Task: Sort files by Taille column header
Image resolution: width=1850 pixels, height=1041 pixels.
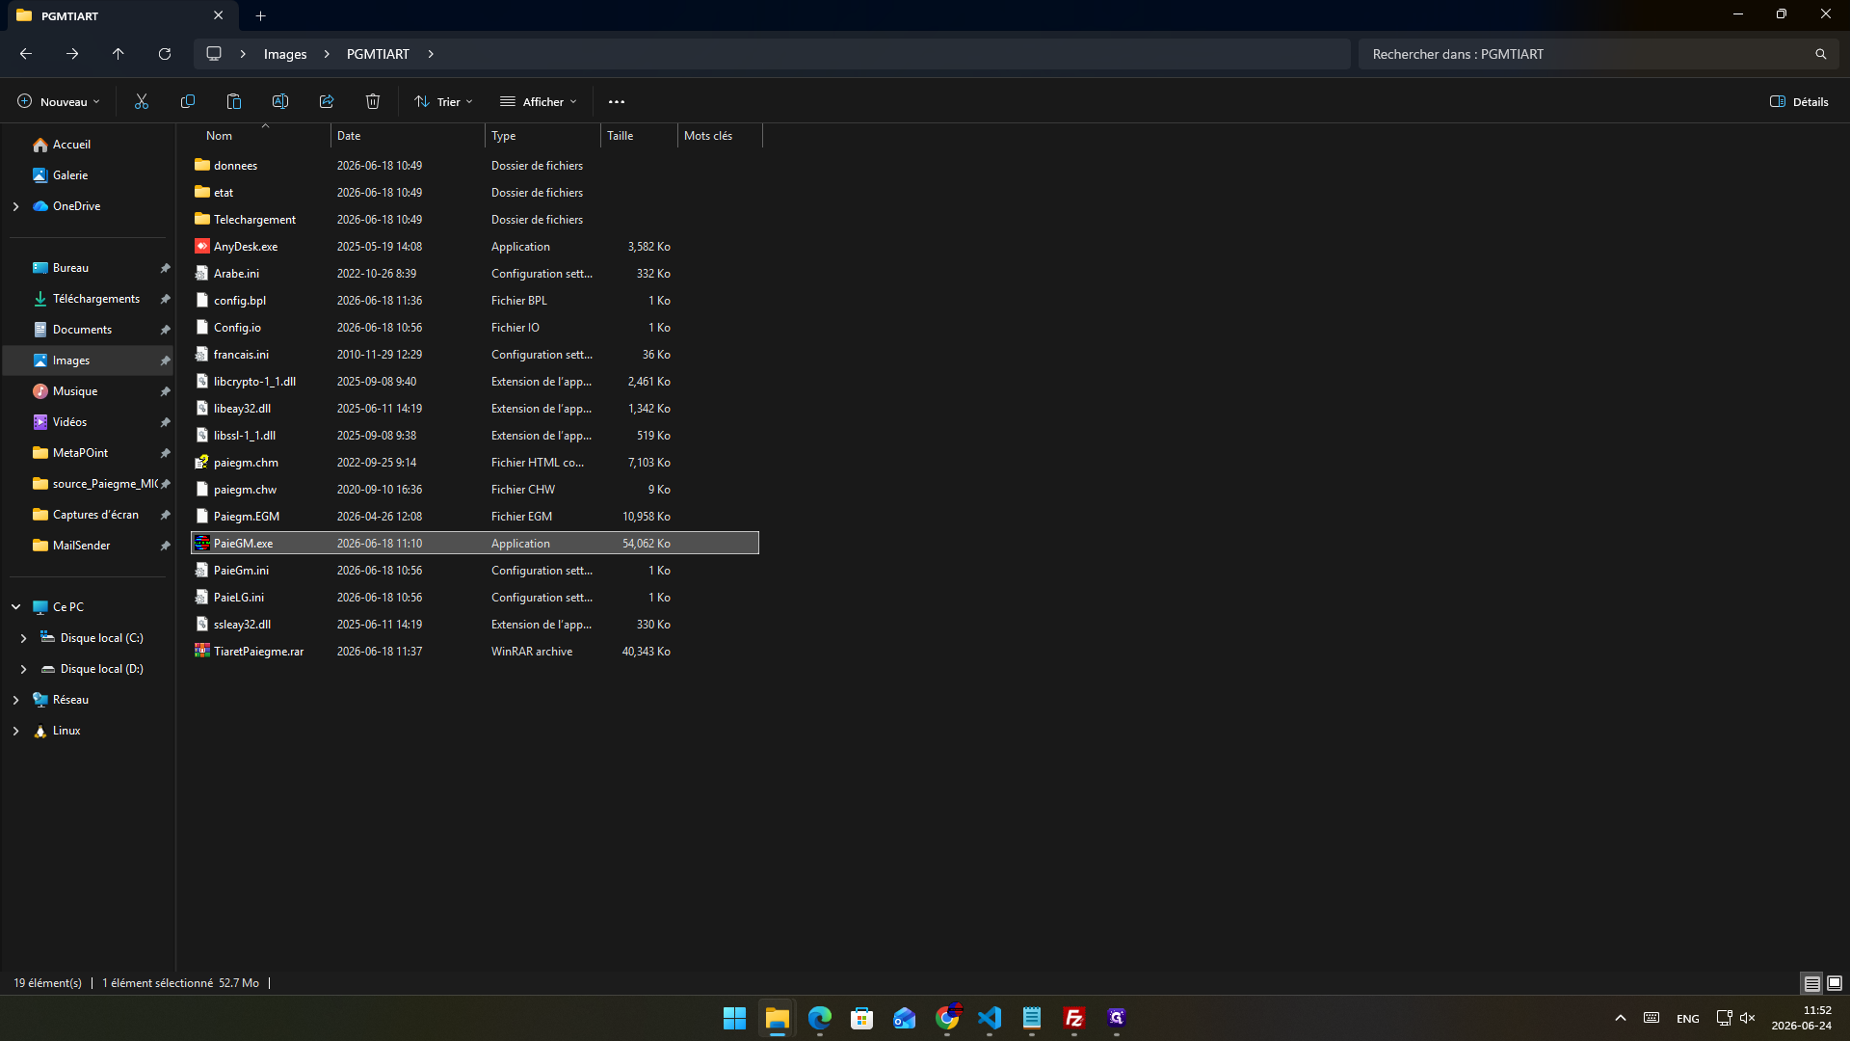Action: point(639,136)
